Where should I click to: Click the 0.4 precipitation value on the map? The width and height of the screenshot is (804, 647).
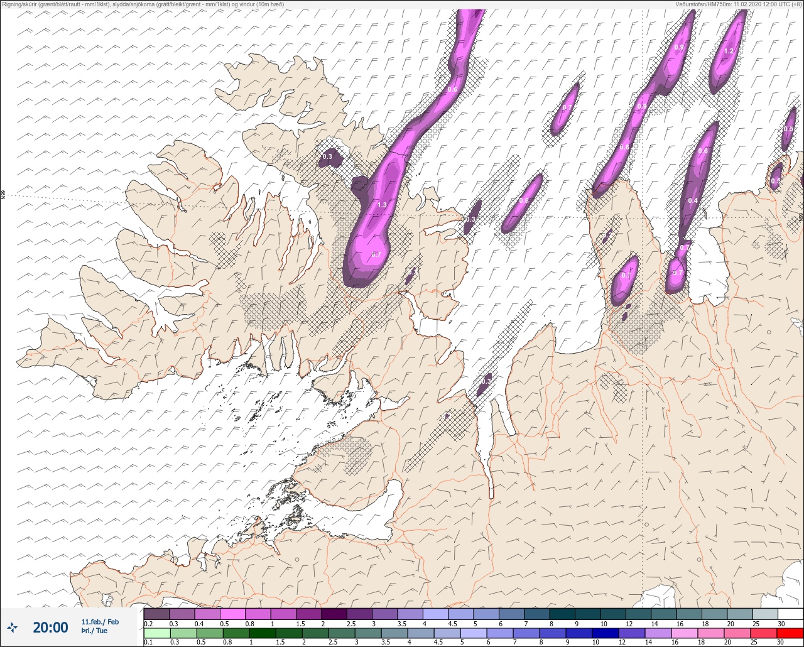pyautogui.click(x=693, y=200)
